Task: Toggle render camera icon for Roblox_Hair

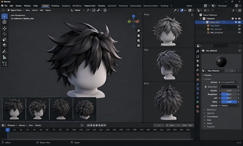Action: point(239,22)
